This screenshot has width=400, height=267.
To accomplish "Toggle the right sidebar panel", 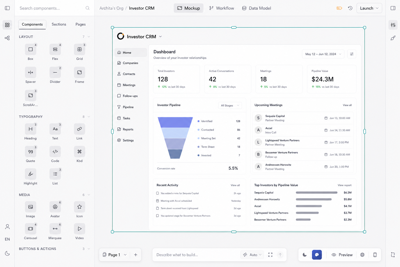I will 393,8.
